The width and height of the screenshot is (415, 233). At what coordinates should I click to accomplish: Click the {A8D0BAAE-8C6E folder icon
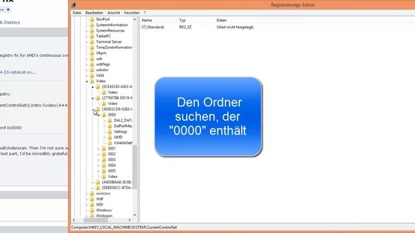pyautogui.click(x=98, y=182)
